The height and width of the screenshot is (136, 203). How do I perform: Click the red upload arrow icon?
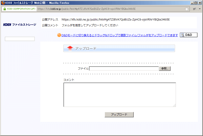coord(70,48)
